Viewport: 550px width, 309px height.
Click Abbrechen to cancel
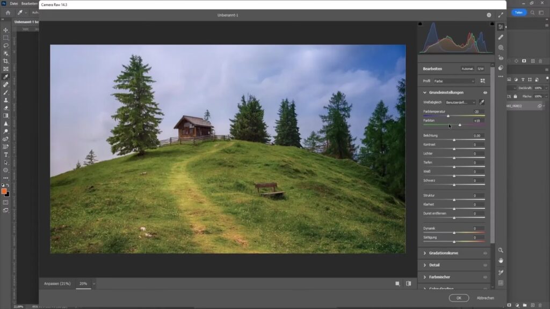click(485, 298)
